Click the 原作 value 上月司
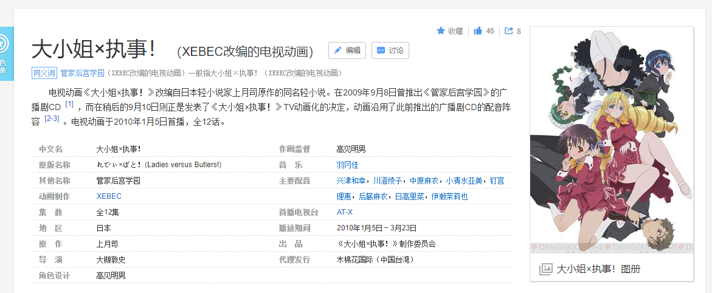Viewport: 712px width, 293px height. (107, 244)
